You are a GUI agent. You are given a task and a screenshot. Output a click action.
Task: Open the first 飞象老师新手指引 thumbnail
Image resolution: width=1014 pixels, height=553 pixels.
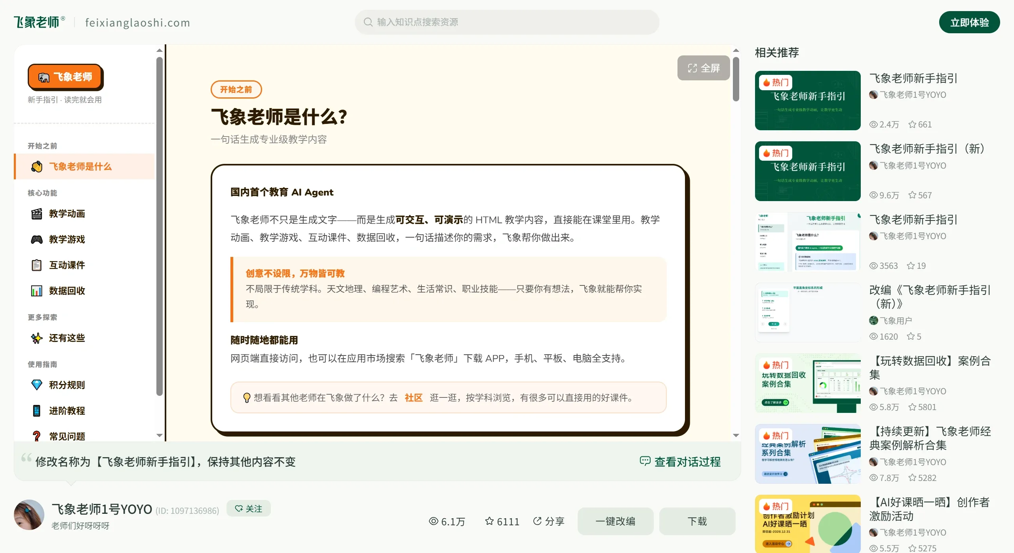(x=808, y=101)
